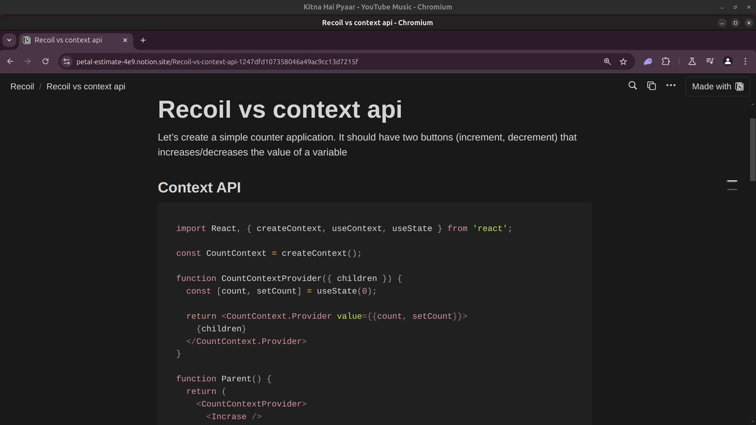
Task: Open Chromium three-dot menu
Action: pos(745,62)
